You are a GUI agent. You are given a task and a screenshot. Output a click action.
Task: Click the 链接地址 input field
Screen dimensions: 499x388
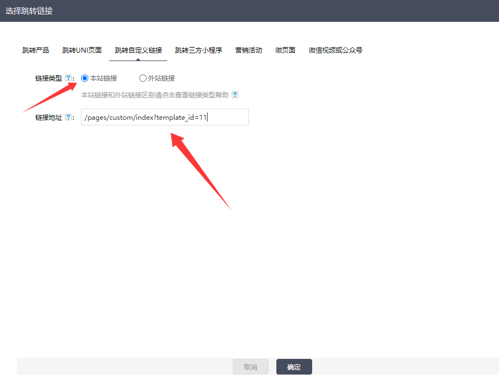coord(164,117)
